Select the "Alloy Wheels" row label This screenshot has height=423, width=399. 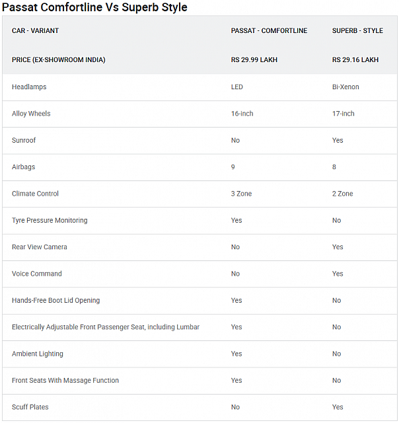(x=31, y=114)
